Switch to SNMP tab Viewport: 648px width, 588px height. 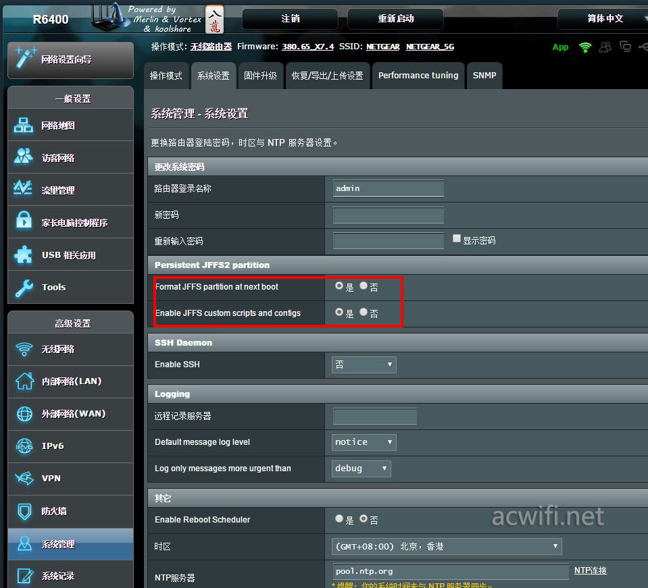coord(484,76)
